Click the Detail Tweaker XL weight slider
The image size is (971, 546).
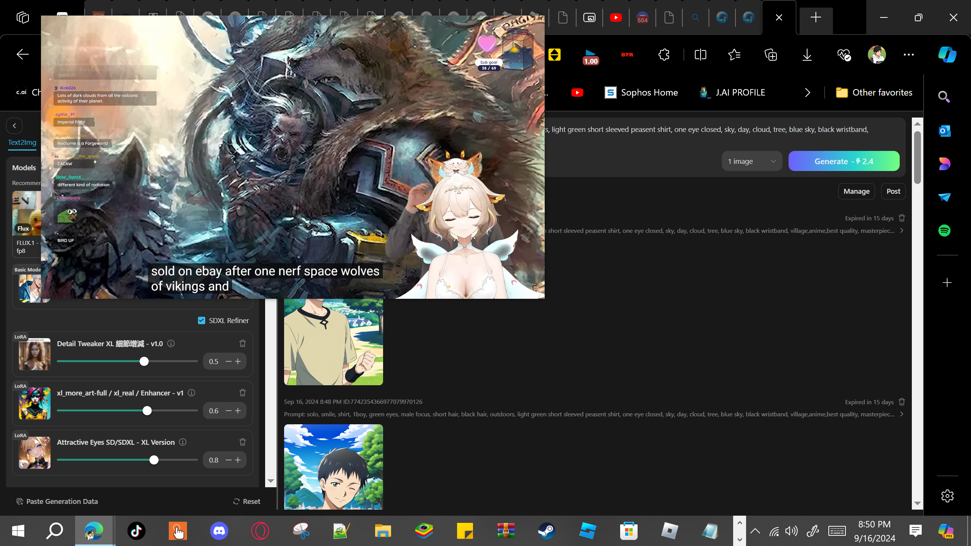pos(127,361)
